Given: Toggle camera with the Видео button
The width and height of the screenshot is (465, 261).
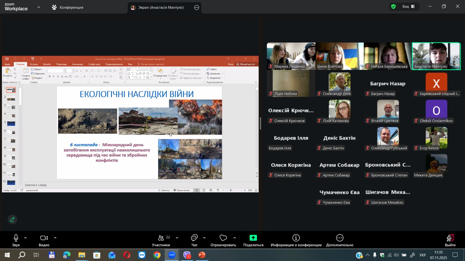Looking at the screenshot, I should pyautogui.click(x=44, y=240).
